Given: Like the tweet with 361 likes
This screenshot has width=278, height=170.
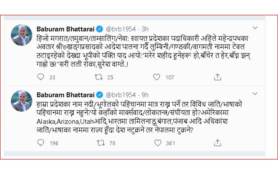Looking at the screenshot, I should click(158, 142).
